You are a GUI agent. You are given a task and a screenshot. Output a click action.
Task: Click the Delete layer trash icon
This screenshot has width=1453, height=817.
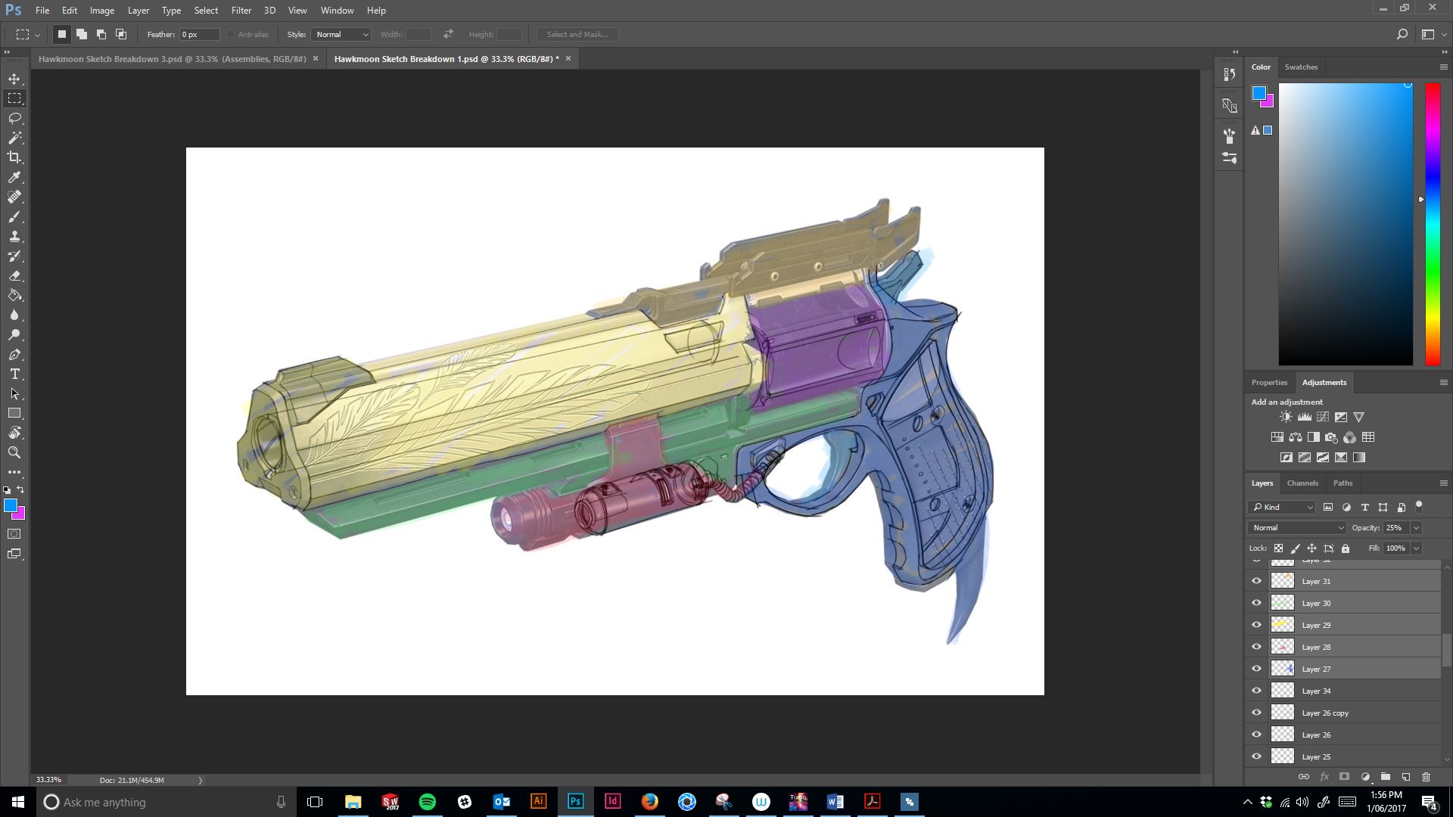pos(1426,776)
